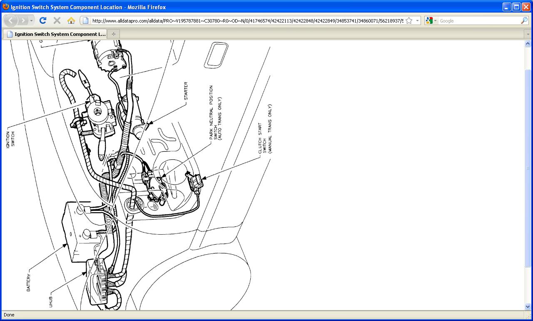Go to the Home page

[x=71, y=20]
